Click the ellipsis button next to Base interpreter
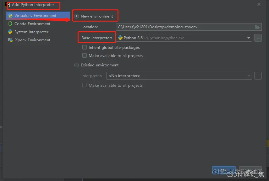Image resolution: width=269 pixels, height=181 pixels. pos(258,38)
